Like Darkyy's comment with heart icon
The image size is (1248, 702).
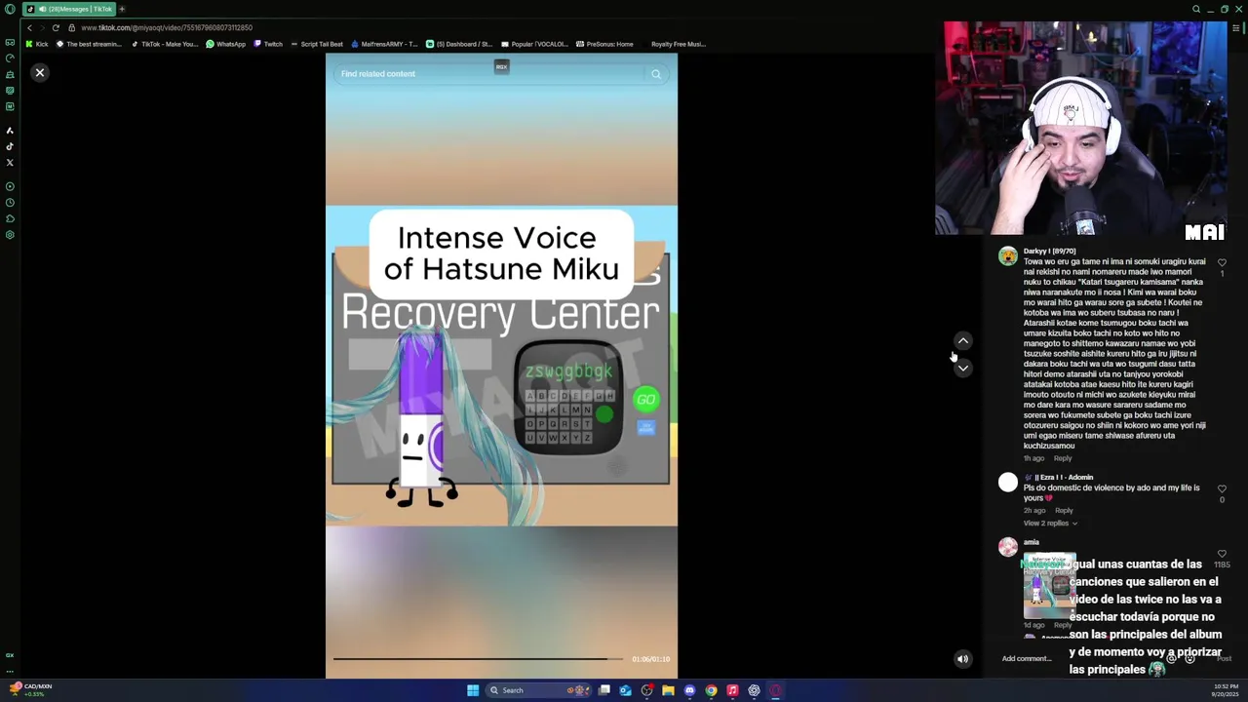tap(1222, 263)
